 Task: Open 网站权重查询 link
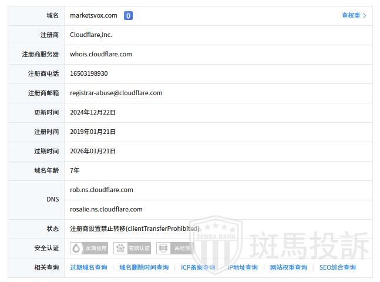click(288, 268)
